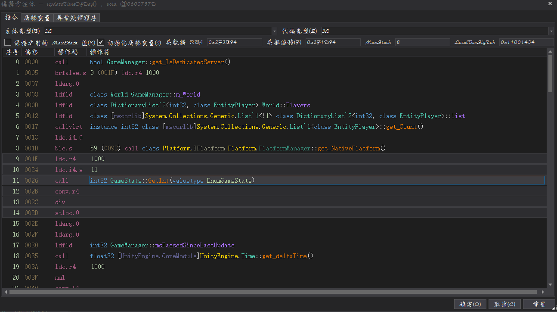Select the ldc.i4.s opcode in row 10
Screen dimensions: 557x312
69,170
